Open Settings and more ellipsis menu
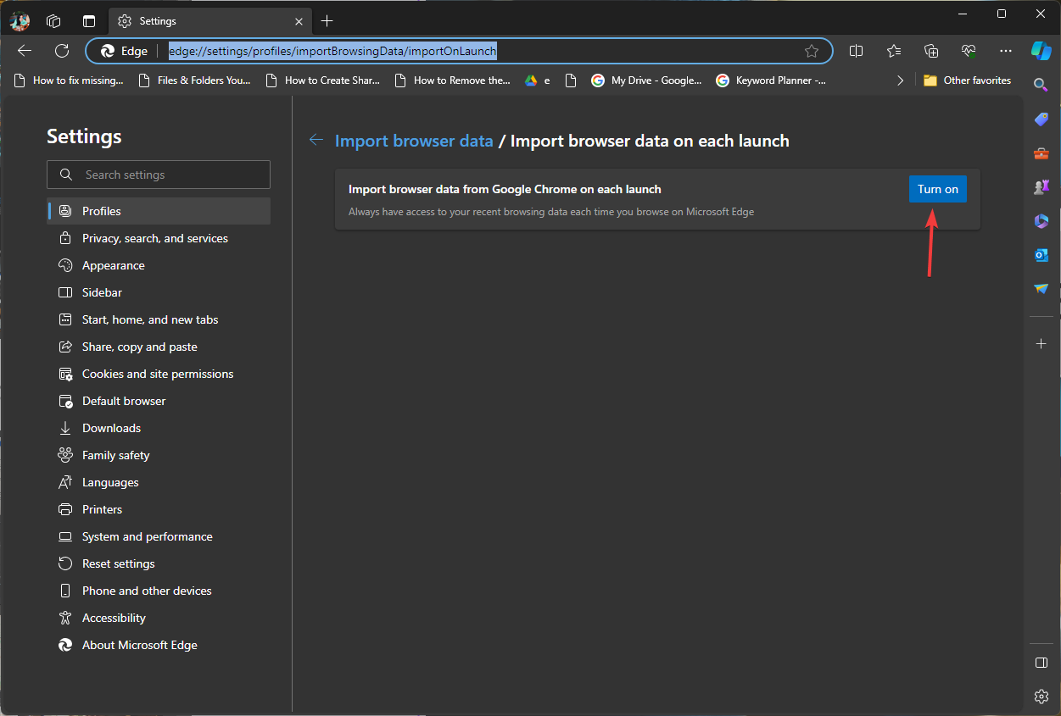 coord(1006,51)
